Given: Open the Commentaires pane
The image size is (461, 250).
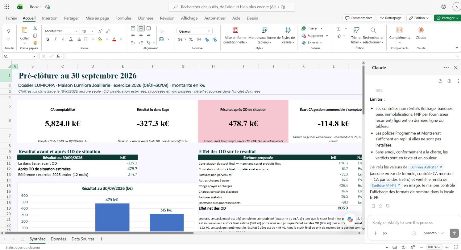Looking at the screenshot, I should [x=359, y=18].
